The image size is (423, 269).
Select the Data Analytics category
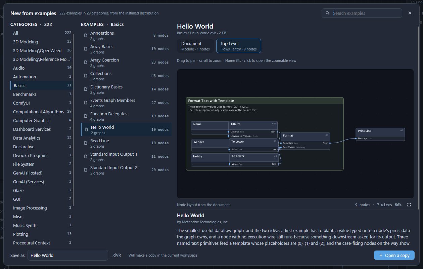coord(42,138)
